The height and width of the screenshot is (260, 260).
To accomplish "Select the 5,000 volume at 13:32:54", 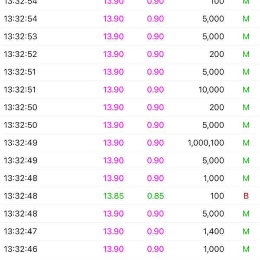I will [213, 19].
